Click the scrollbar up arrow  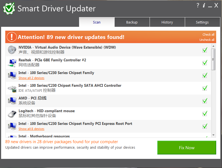pyautogui.click(x=213, y=46)
